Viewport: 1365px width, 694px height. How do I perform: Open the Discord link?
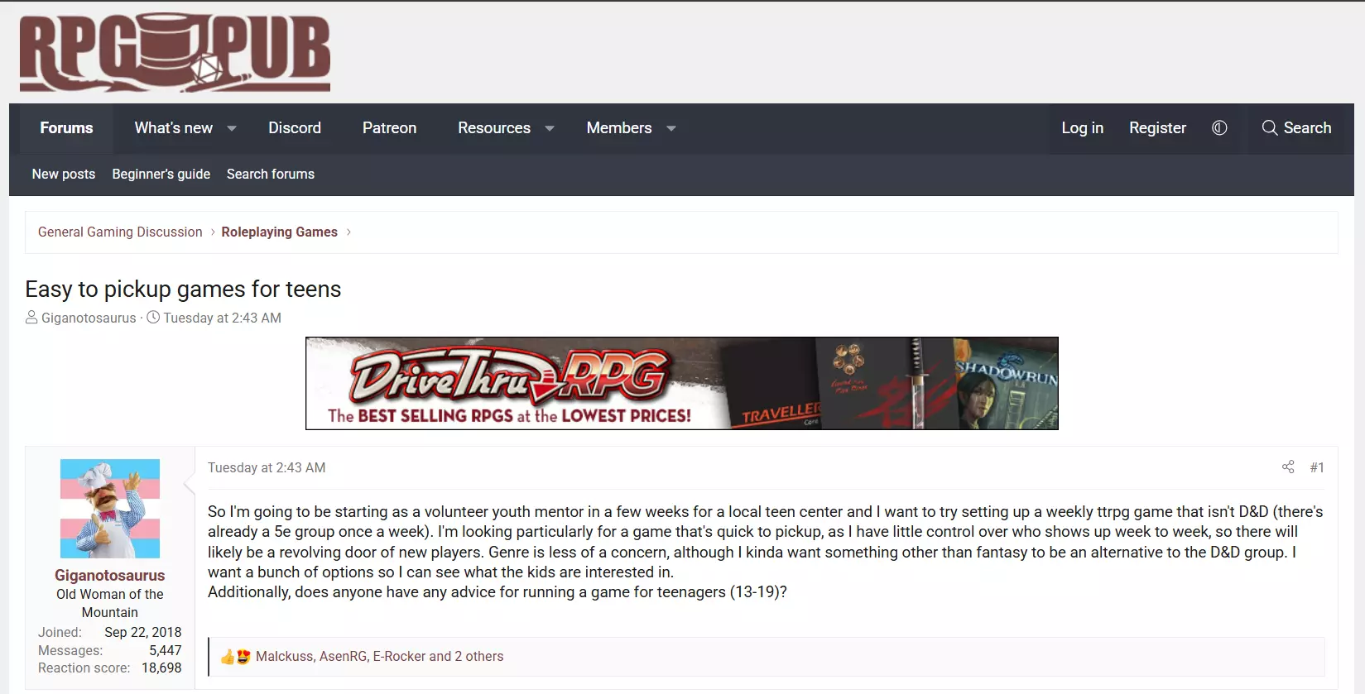(x=295, y=128)
